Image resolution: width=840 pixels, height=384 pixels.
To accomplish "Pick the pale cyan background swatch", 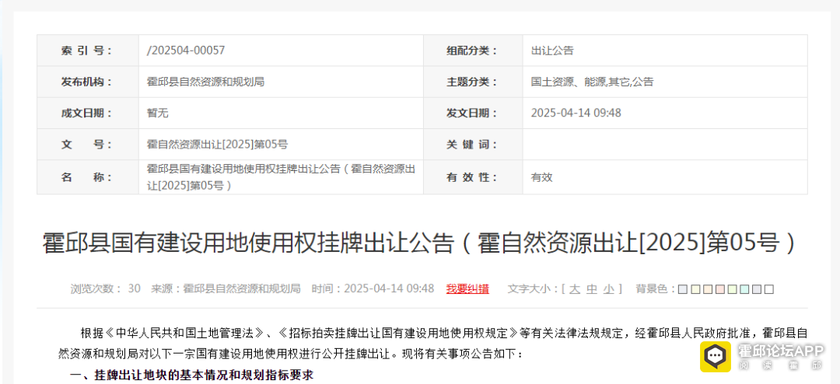I will 744,290.
